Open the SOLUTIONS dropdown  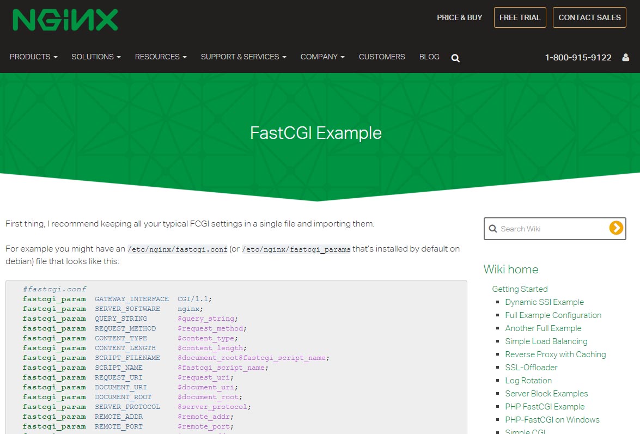[95, 57]
